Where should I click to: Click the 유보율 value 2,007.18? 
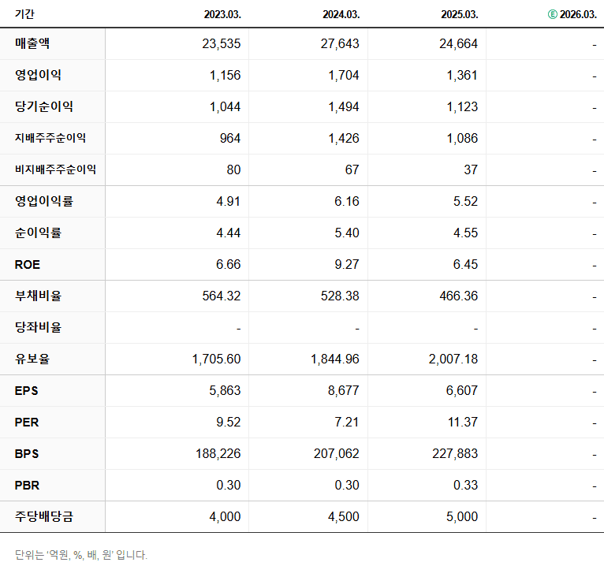(453, 359)
